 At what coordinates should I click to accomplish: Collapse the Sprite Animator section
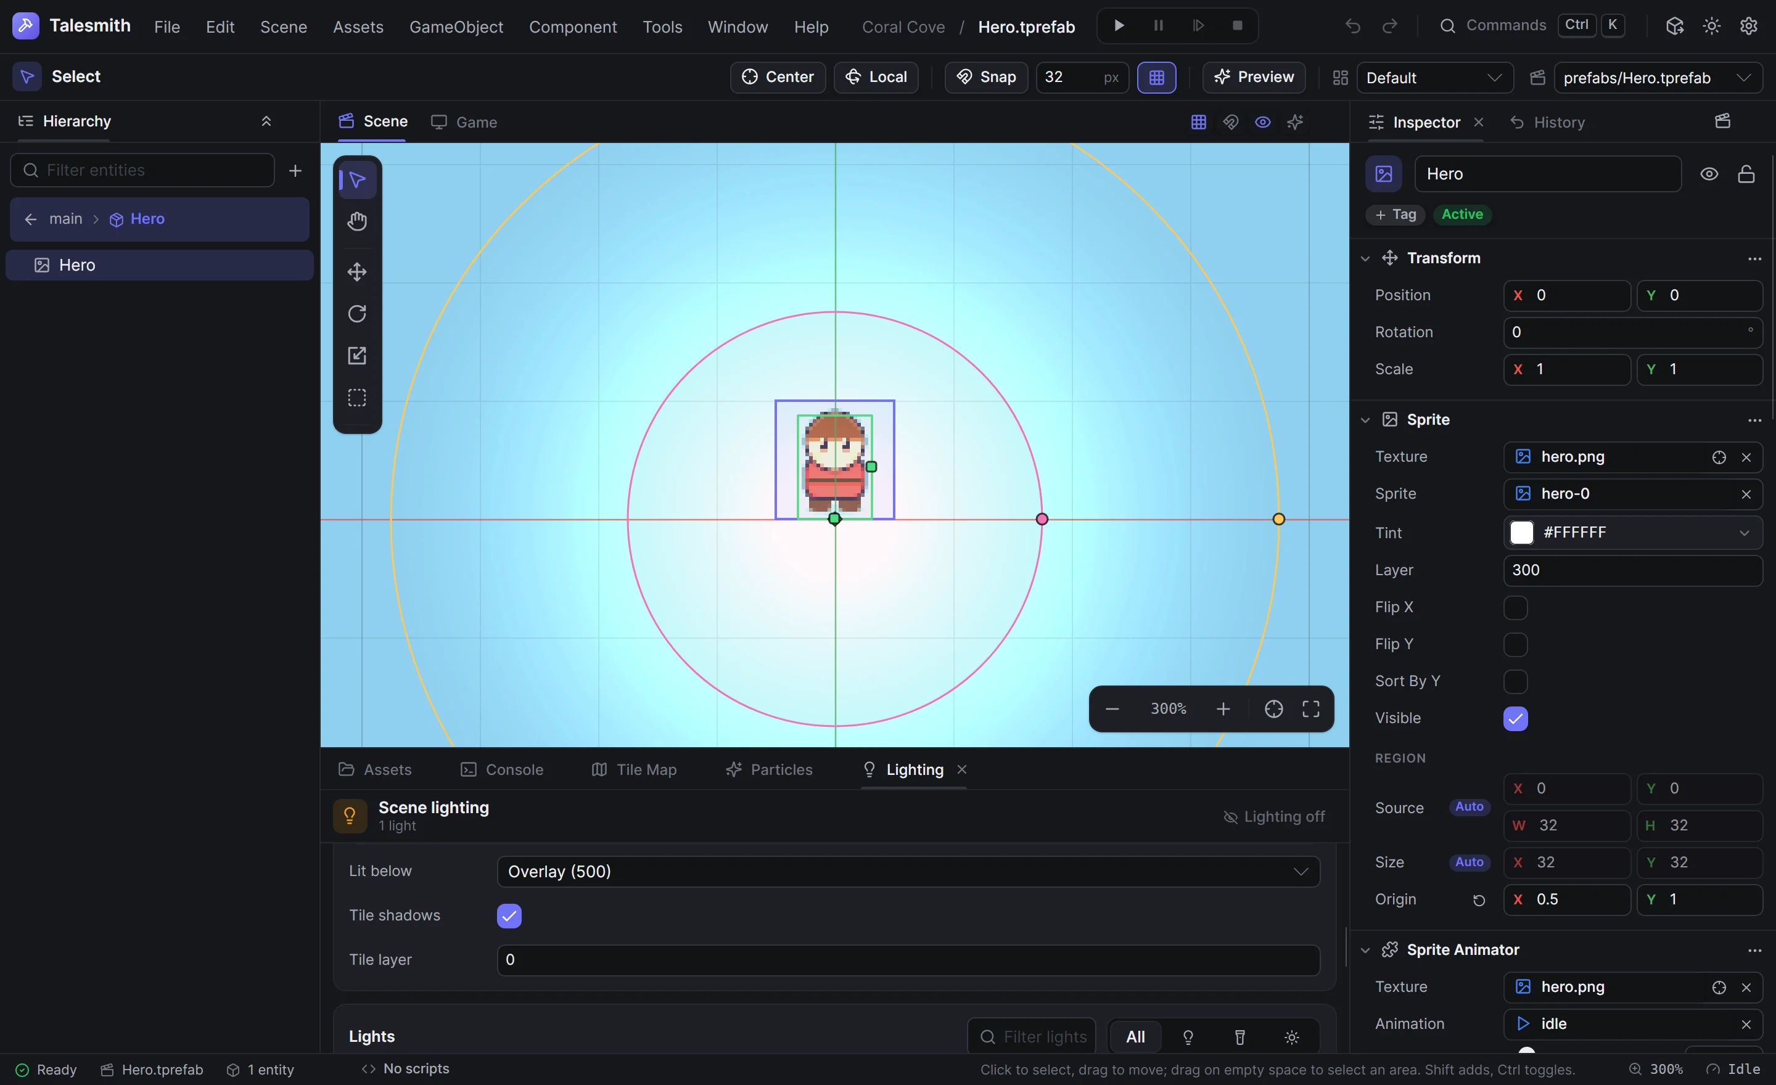[x=1365, y=950]
